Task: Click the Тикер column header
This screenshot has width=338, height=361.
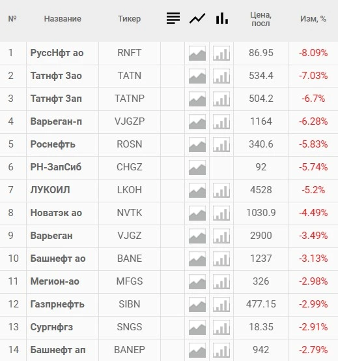Action: (130, 19)
